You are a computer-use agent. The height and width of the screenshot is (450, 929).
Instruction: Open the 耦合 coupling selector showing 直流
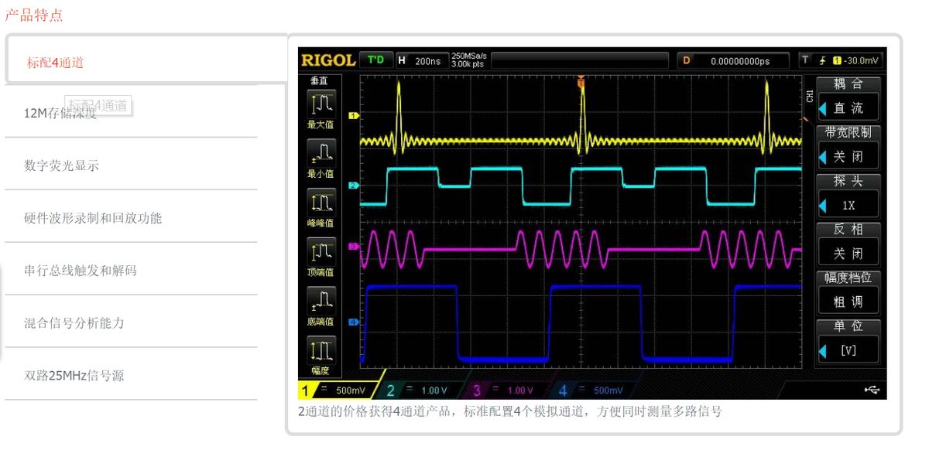click(x=848, y=108)
